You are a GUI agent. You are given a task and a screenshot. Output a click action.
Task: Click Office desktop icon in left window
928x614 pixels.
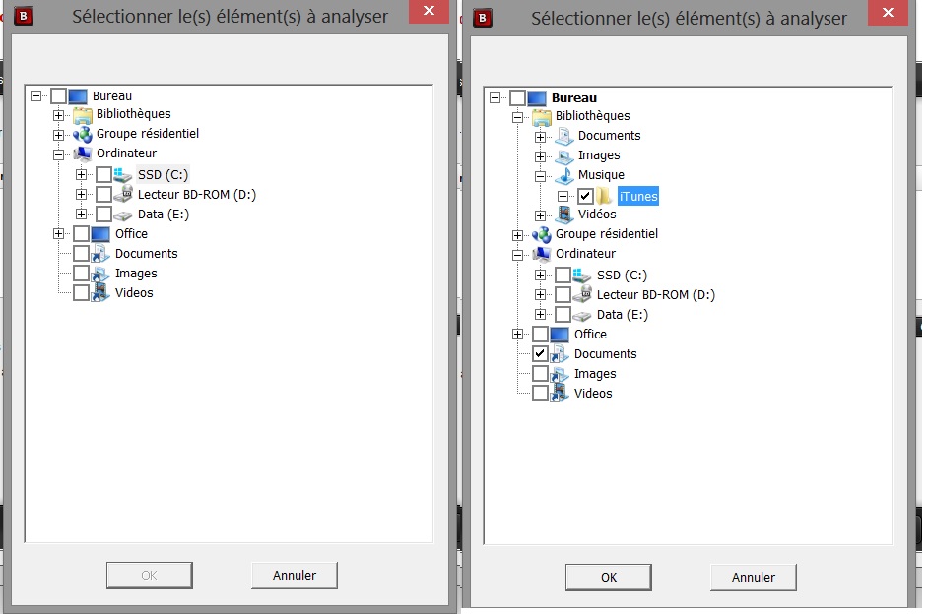coord(100,234)
